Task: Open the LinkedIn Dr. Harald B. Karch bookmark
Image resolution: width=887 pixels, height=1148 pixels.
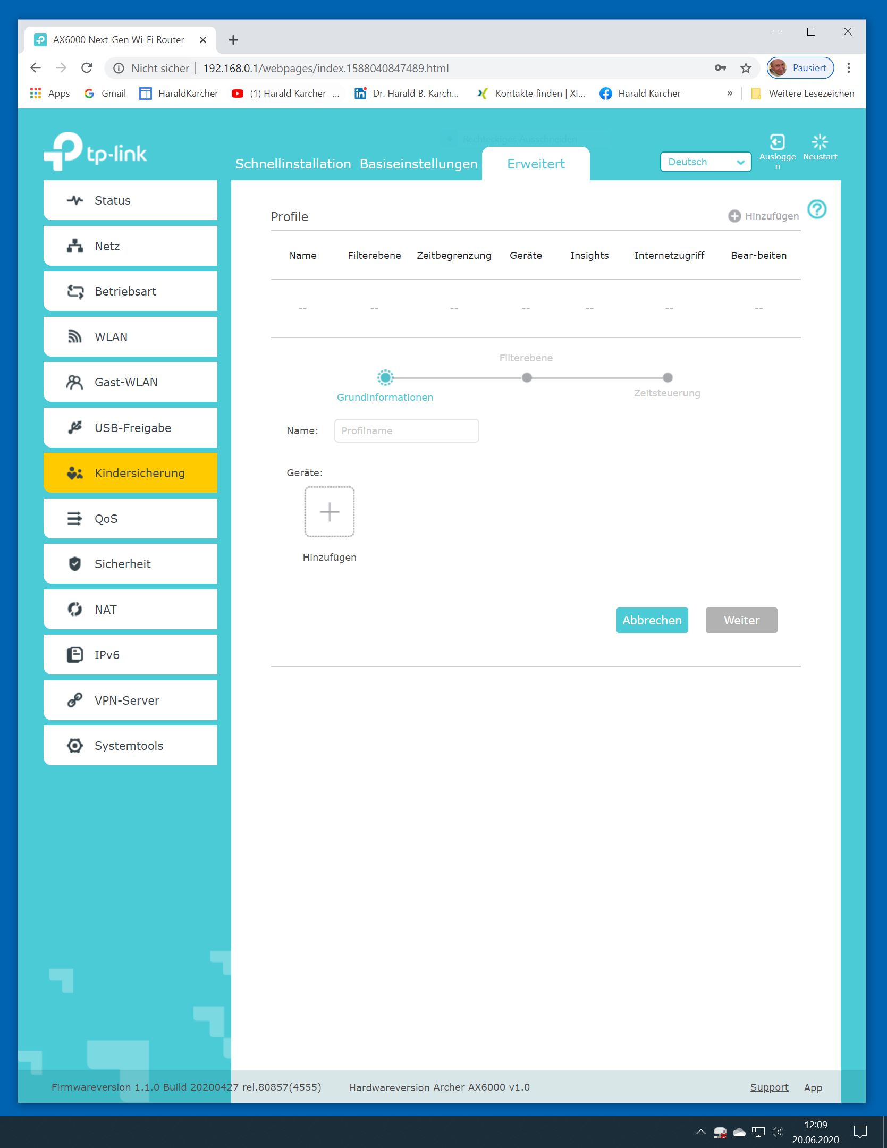Action: pos(407,94)
